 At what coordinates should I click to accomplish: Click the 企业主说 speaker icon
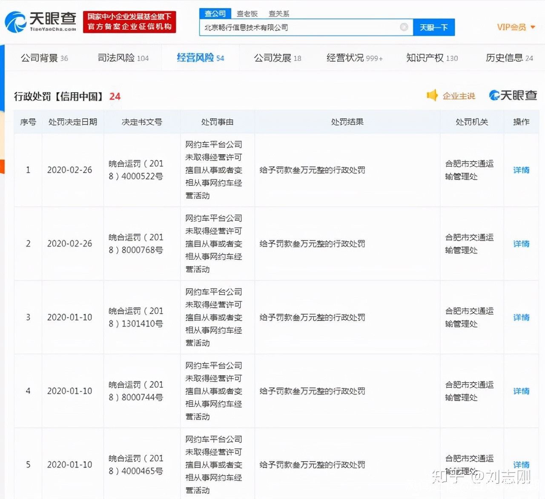[432, 96]
